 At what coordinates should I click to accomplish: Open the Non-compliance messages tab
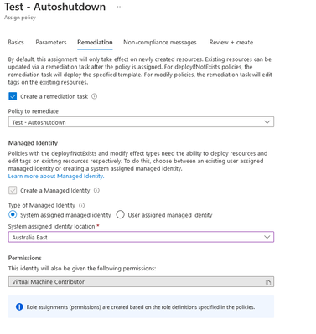tap(160, 43)
